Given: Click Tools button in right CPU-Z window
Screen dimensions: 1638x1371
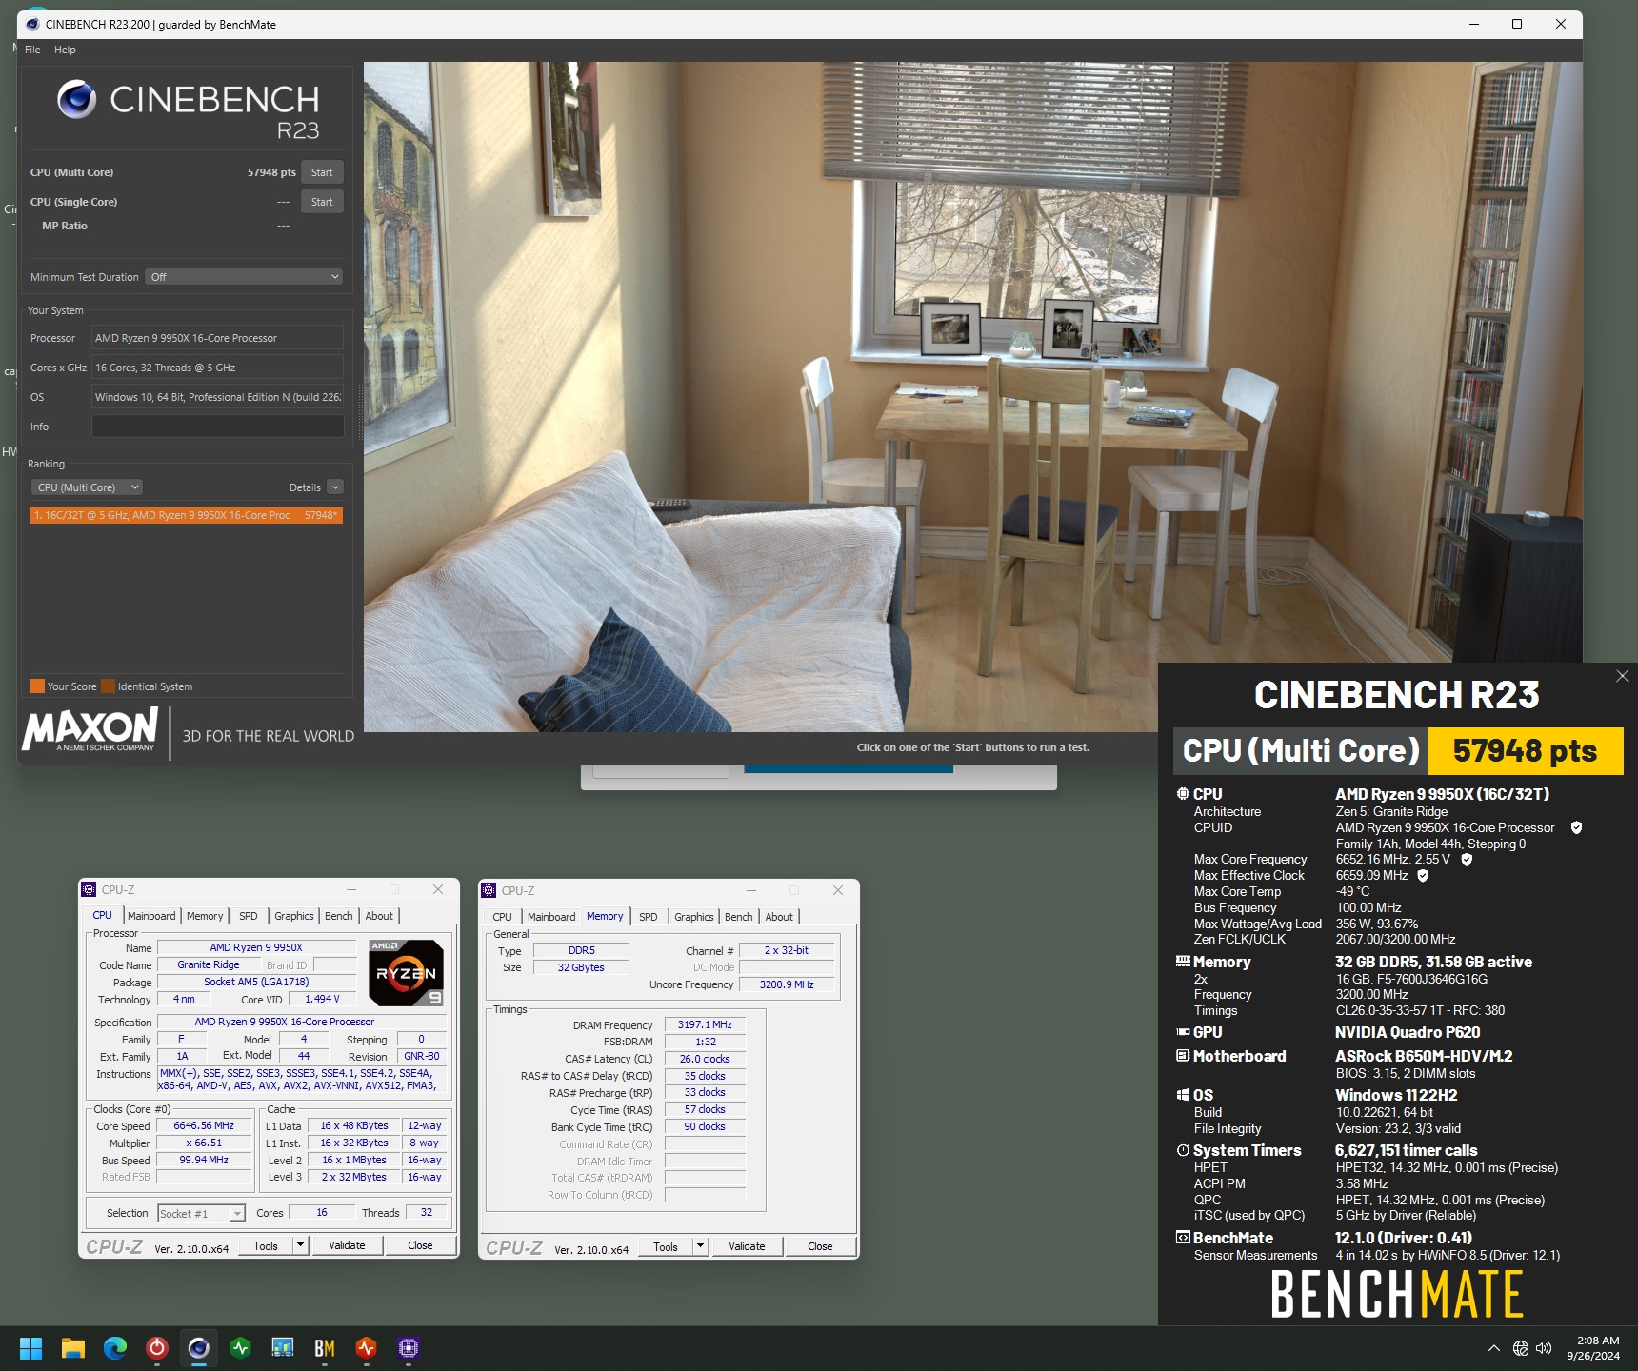Looking at the screenshot, I should (x=666, y=1246).
